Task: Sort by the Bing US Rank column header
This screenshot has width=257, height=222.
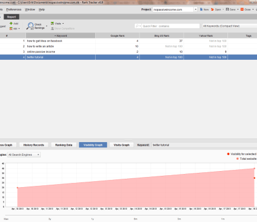Action: [x=161, y=36]
